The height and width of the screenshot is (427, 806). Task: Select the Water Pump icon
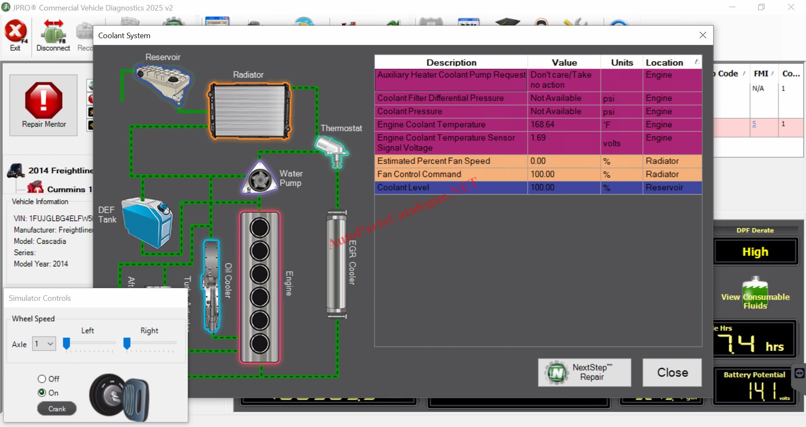click(260, 179)
